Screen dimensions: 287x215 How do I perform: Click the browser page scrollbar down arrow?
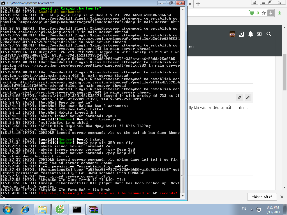[285, 188]
